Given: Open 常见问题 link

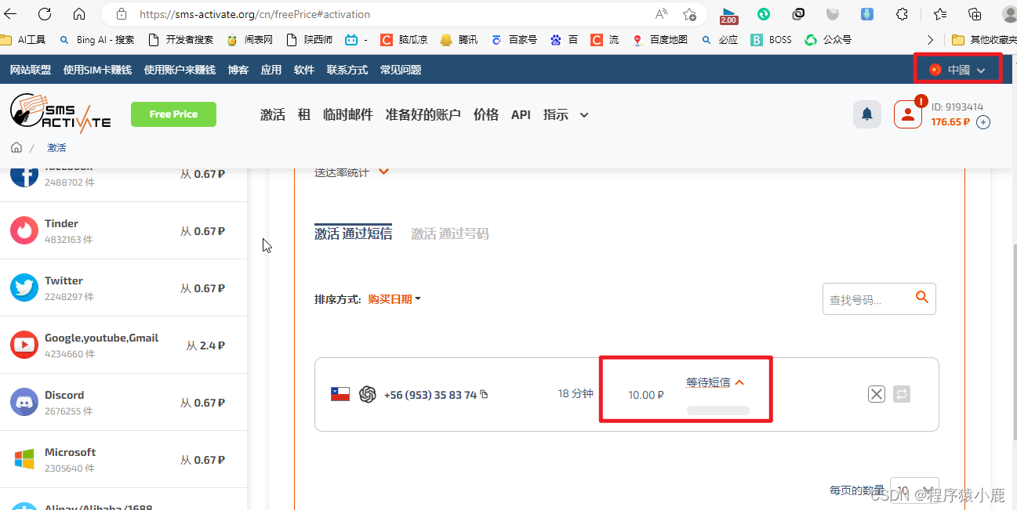Looking at the screenshot, I should click(x=401, y=70).
